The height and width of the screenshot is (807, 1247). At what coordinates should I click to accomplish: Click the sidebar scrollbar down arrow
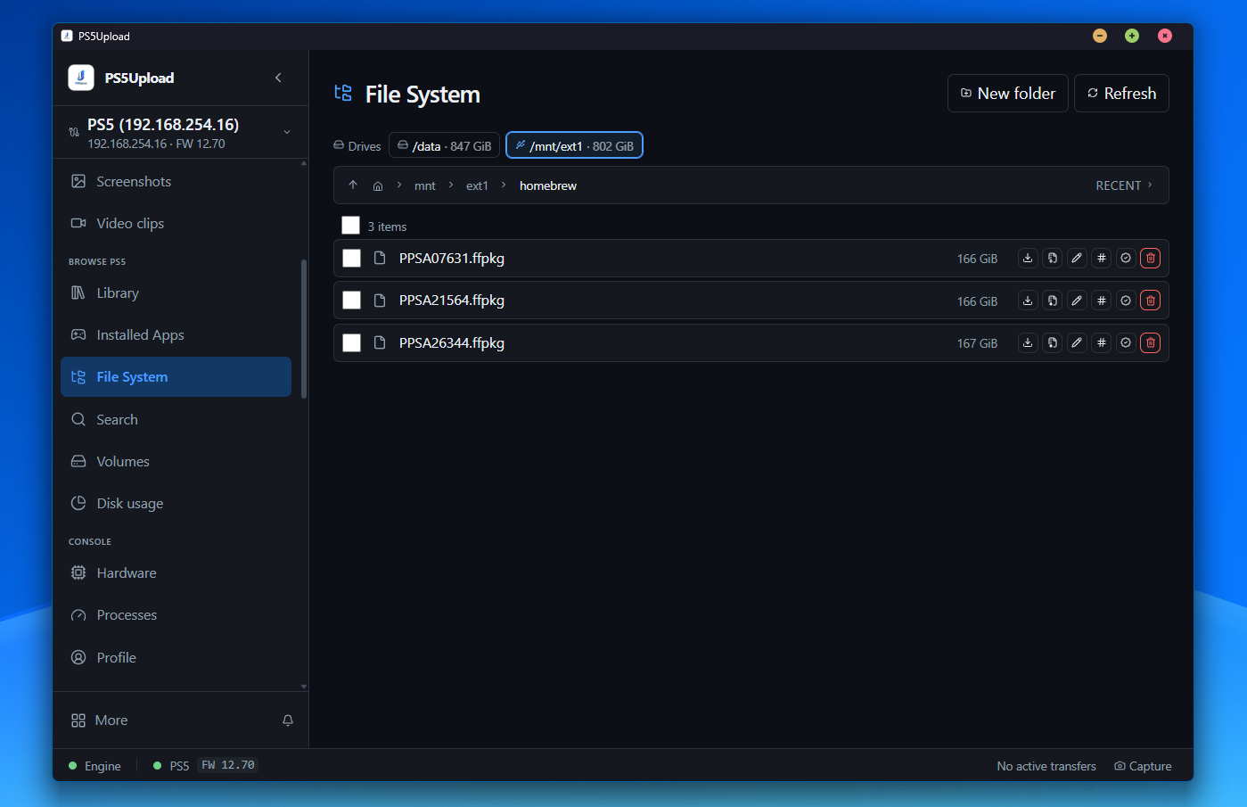coord(304,687)
